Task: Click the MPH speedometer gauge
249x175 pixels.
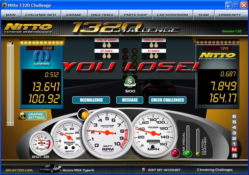Action: (153, 134)
